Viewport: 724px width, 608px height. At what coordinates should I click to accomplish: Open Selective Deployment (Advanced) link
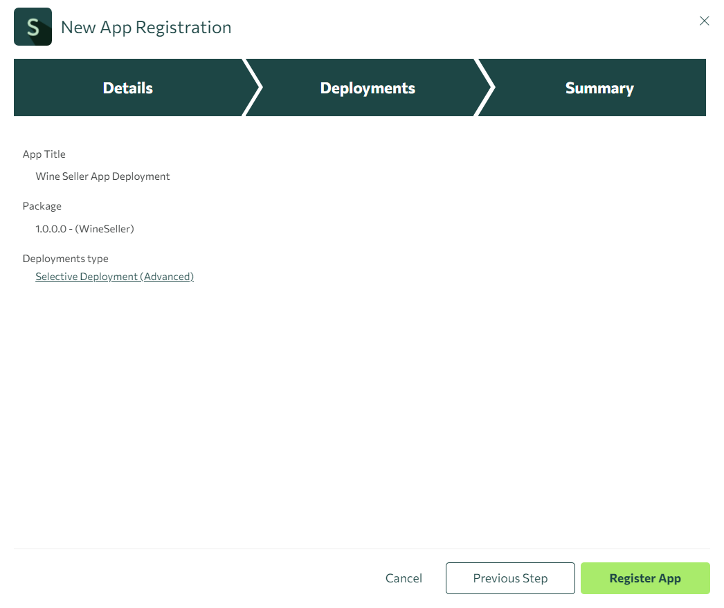(x=114, y=276)
